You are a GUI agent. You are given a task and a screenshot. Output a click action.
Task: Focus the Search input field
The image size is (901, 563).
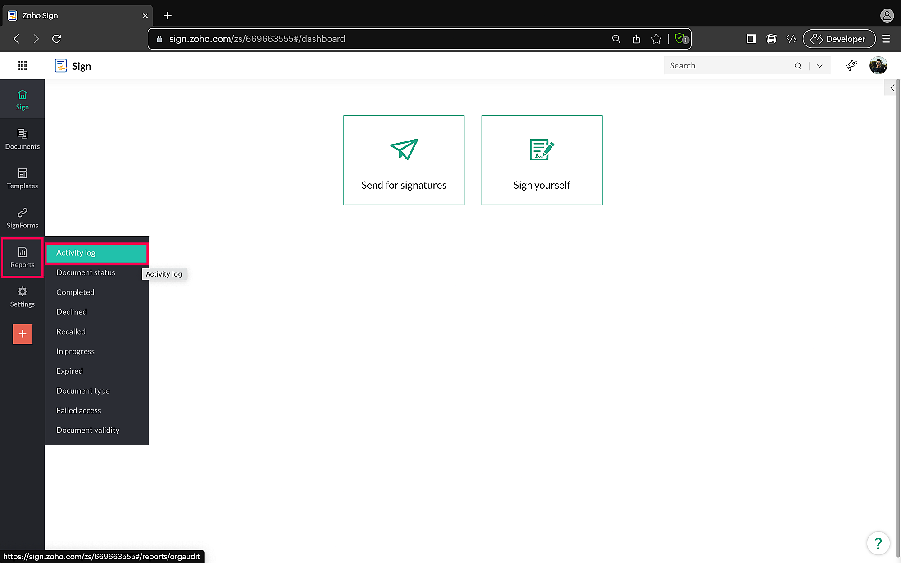tap(728, 66)
